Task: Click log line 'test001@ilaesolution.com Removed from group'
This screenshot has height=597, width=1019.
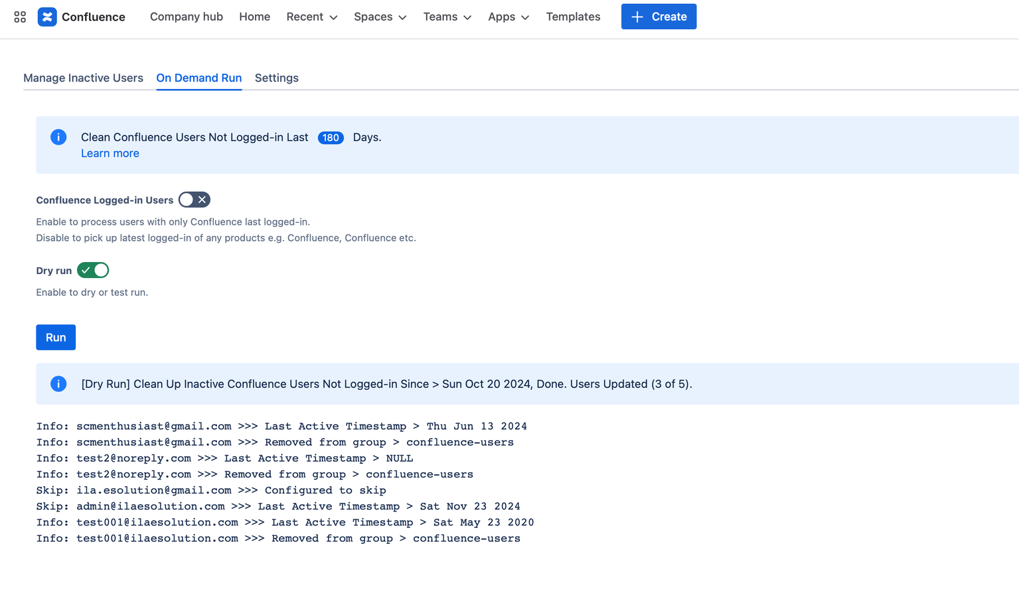Action: 278,538
